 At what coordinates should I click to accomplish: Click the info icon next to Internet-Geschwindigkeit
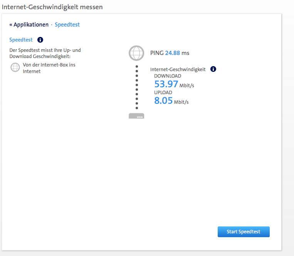(213, 69)
